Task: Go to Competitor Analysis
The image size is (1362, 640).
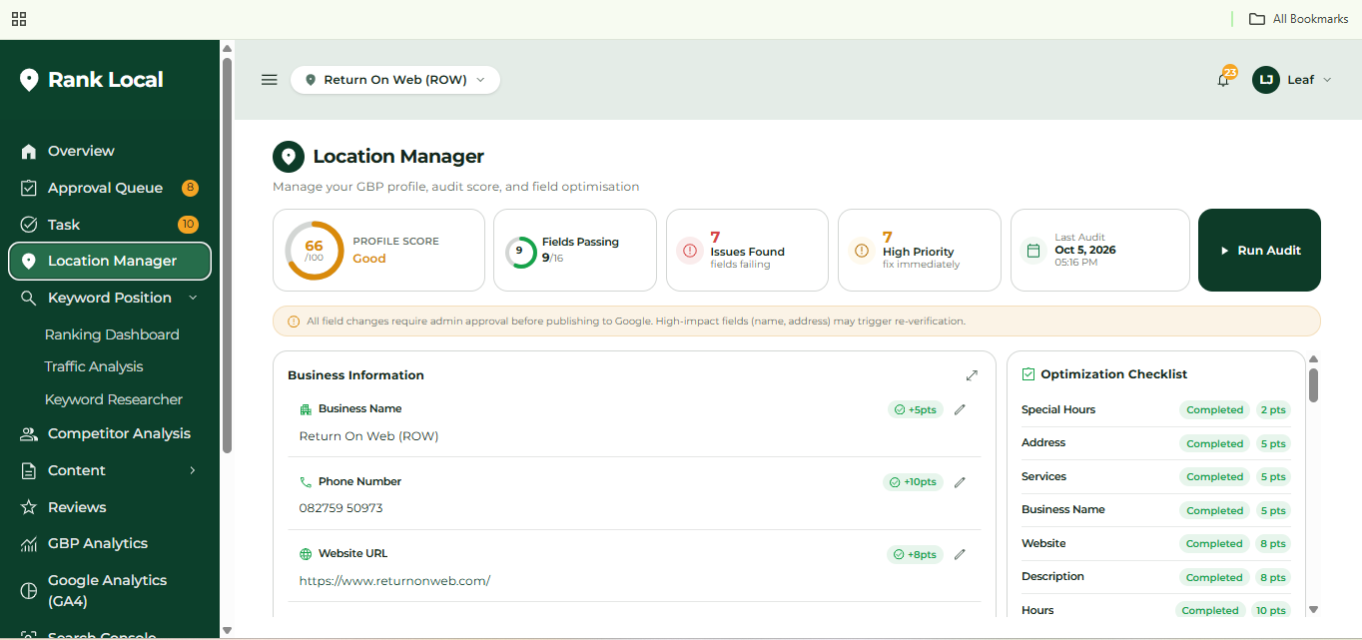Action: click(x=119, y=433)
